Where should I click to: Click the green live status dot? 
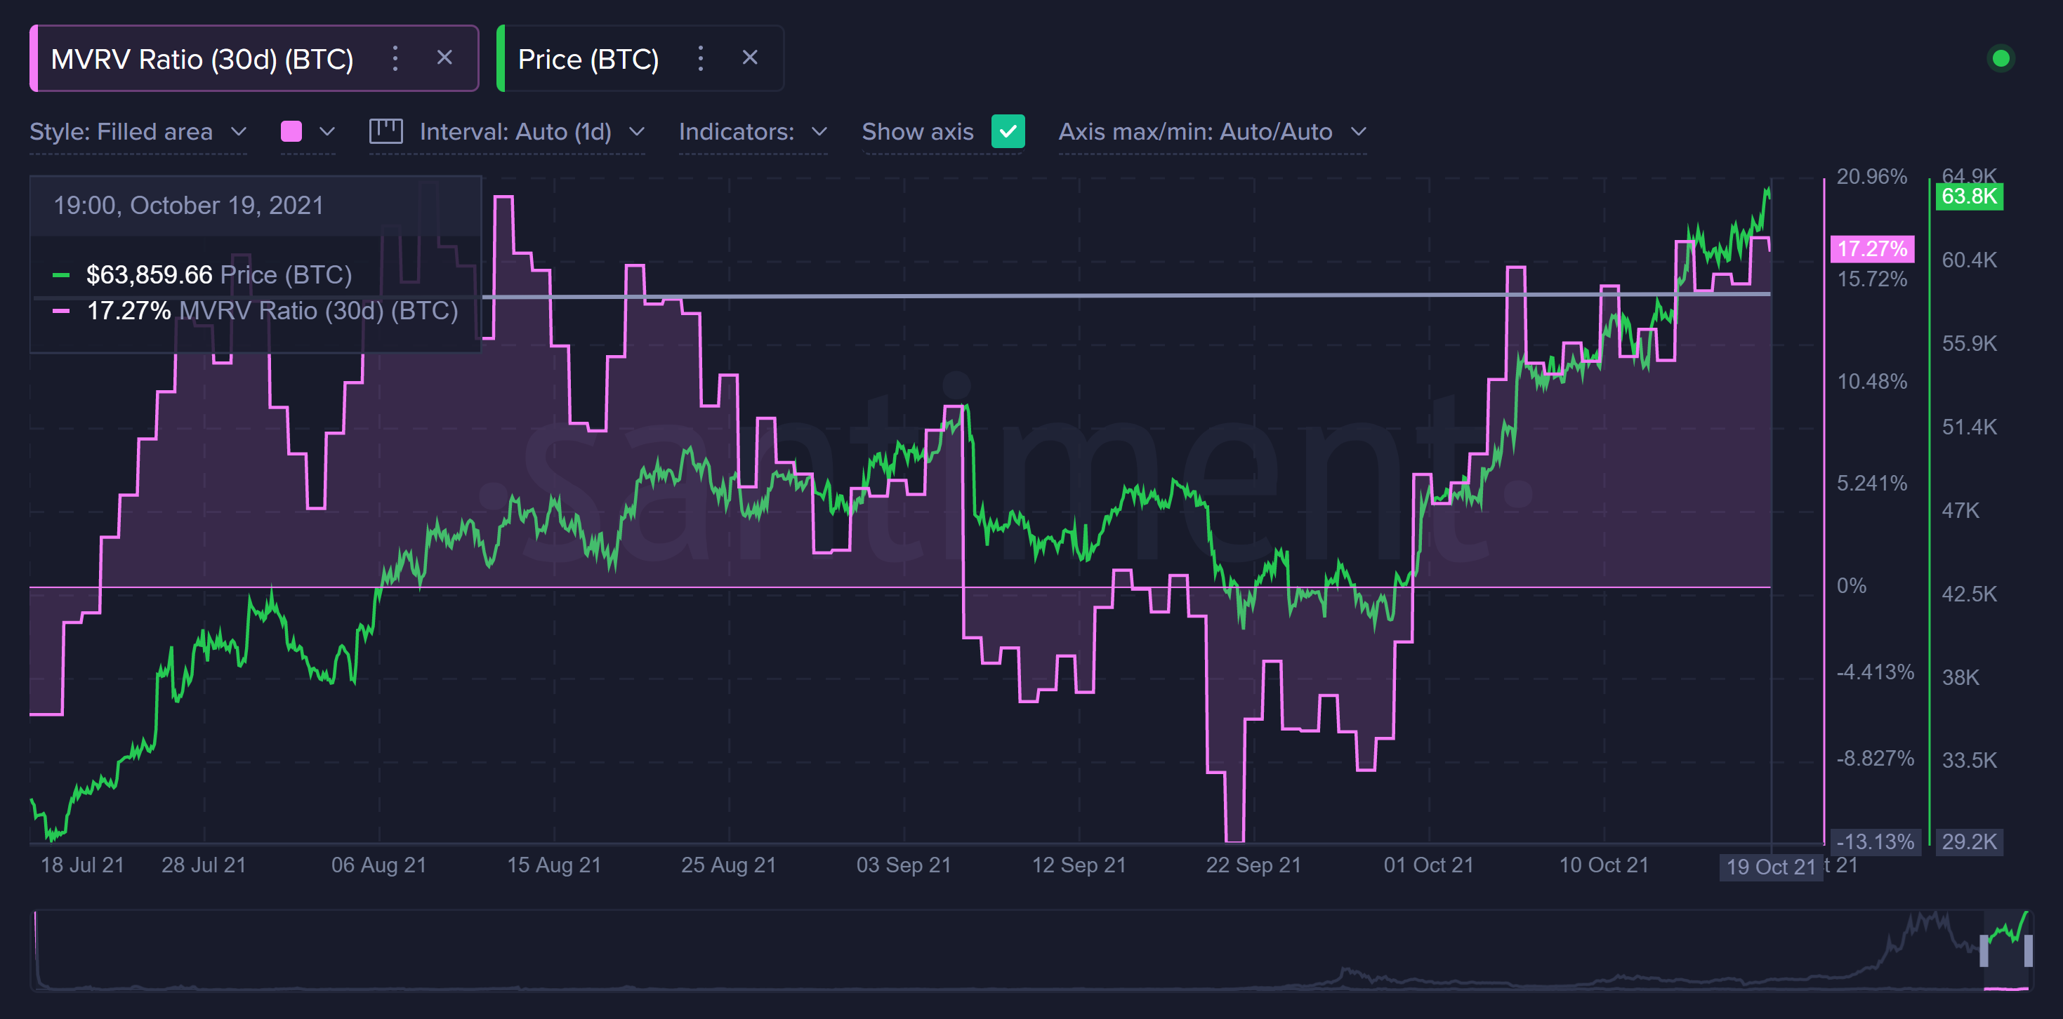click(x=2000, y=58)
